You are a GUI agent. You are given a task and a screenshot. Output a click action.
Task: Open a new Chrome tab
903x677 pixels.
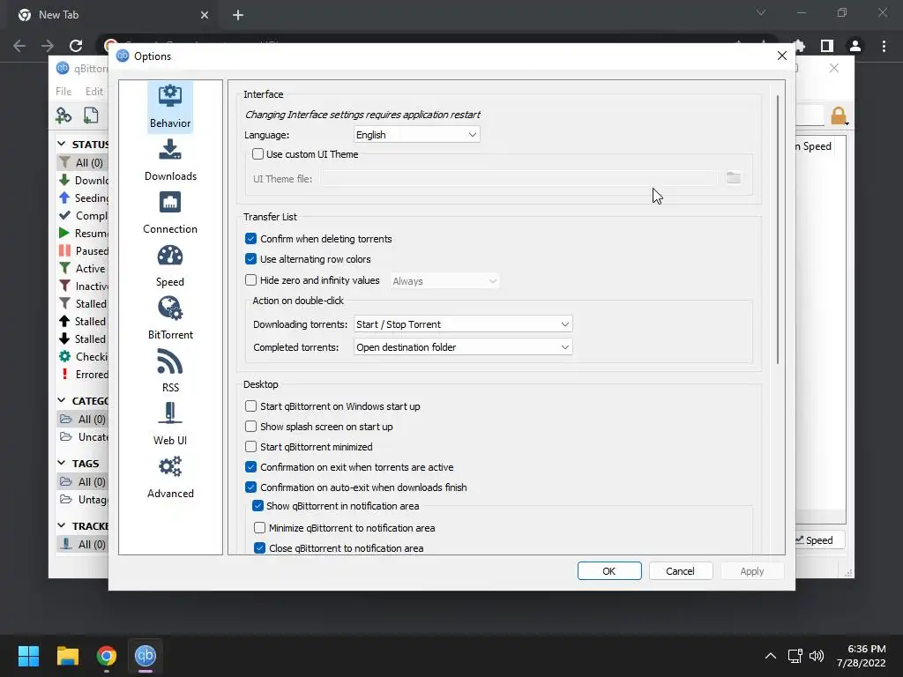(x=238, y=15)
